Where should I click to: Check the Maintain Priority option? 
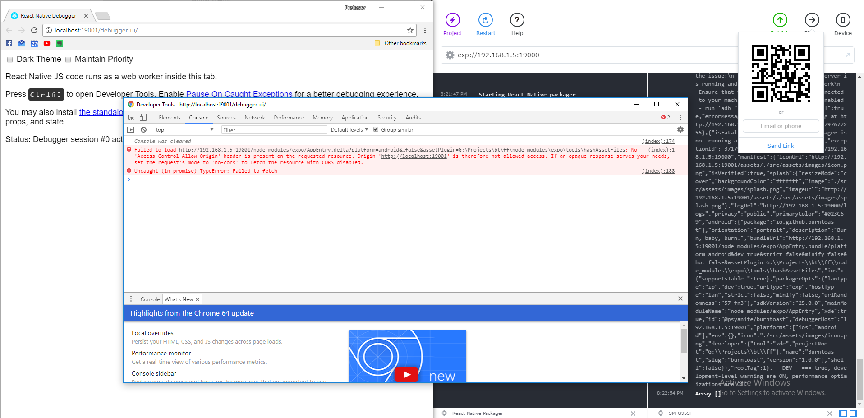click(68, 59)
